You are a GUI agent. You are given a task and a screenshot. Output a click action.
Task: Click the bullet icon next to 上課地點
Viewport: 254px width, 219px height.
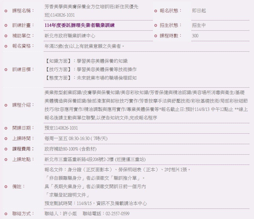click(6, 160)
